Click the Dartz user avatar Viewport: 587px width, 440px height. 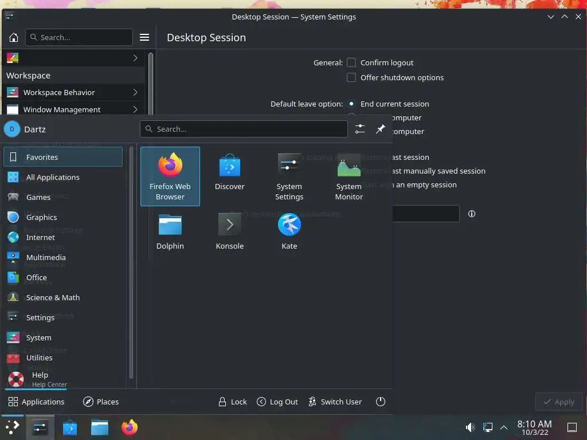(12, 129)
